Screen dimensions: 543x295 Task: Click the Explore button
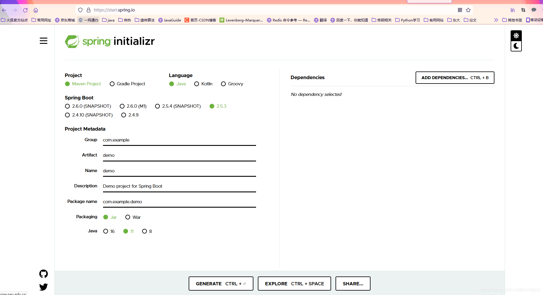click(x=294, y=284)
